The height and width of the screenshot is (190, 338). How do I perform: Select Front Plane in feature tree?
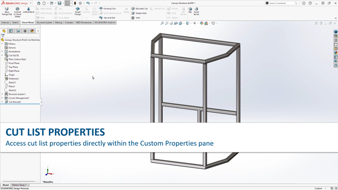tap(14, 63)
